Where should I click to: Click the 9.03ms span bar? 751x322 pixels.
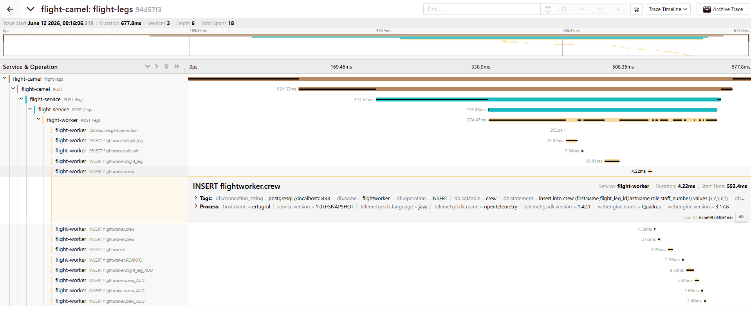click(x=690, y=270)
